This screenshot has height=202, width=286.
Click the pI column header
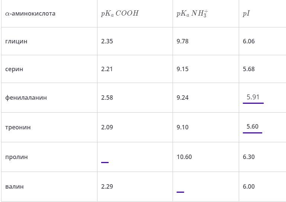coord(246,14)
